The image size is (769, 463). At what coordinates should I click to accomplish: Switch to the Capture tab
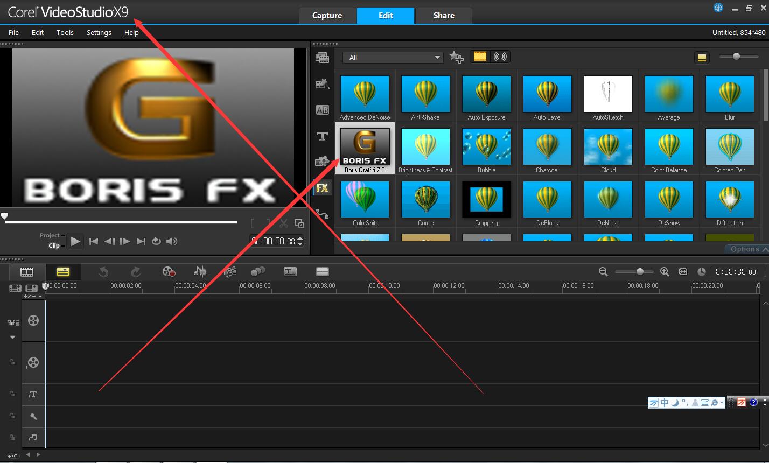[327, 16]
